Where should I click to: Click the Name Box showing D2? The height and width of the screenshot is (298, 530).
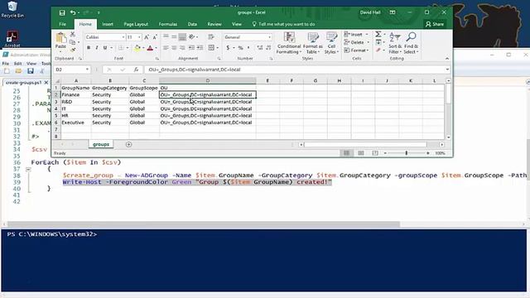[x=72, y=70]
